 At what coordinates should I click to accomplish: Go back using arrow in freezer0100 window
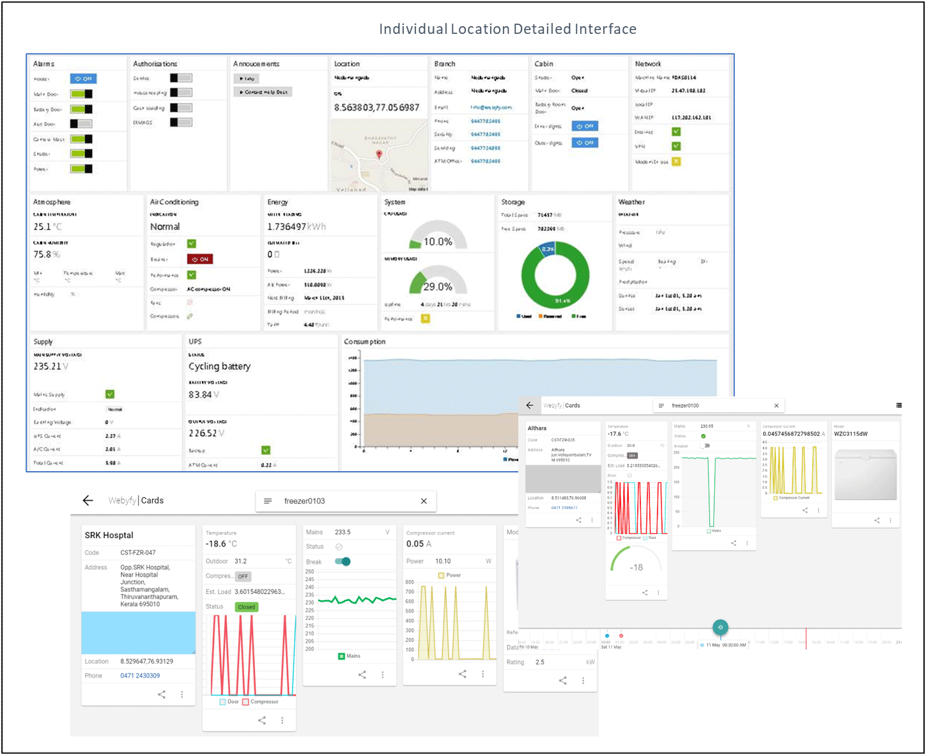point(530,405)
